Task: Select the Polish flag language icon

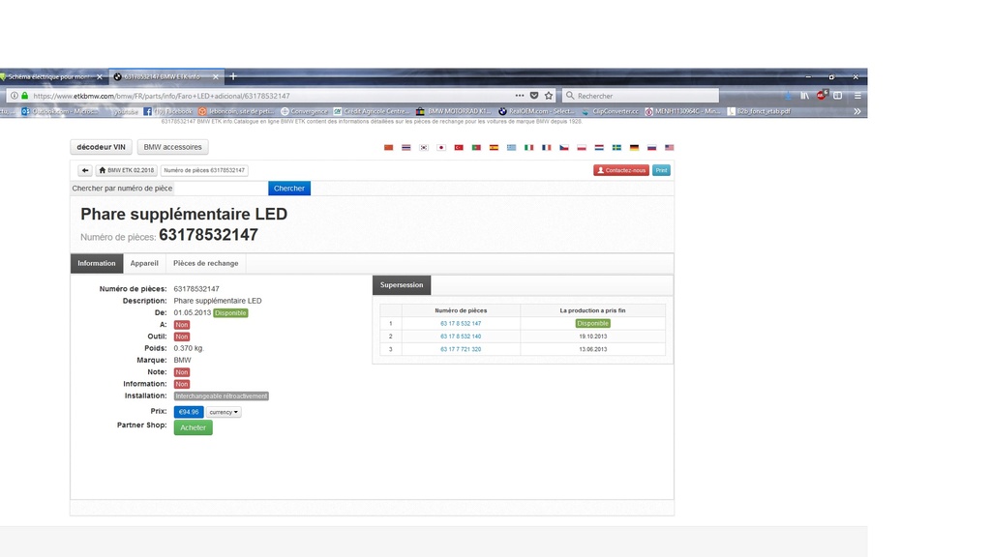Action: coord(582,148)
